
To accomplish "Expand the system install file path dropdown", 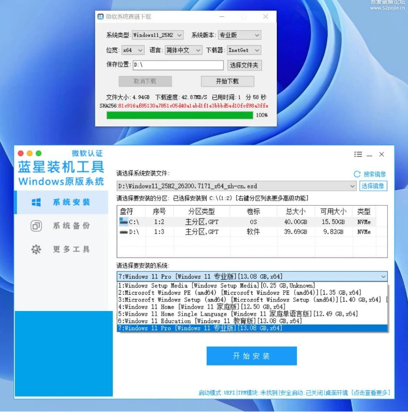I will (x=351, y=185).
